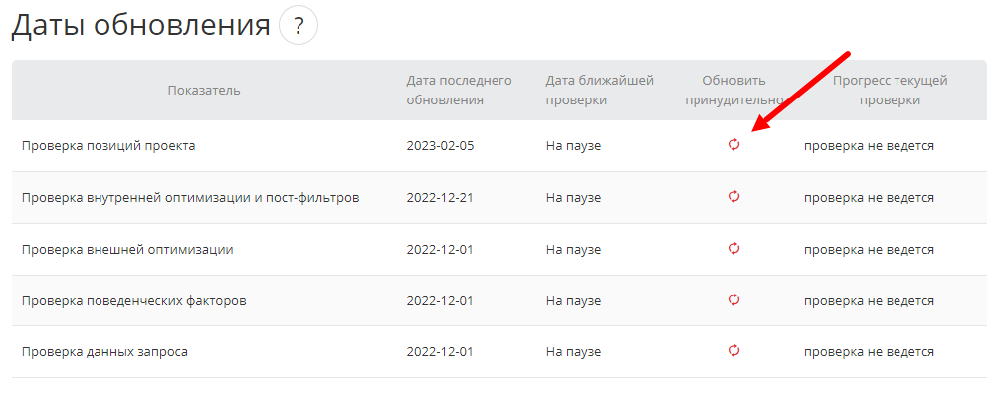
Task: Force refresh Проверка поведенческих факторов
Action: pyautogui.click(x=734, y=300)
